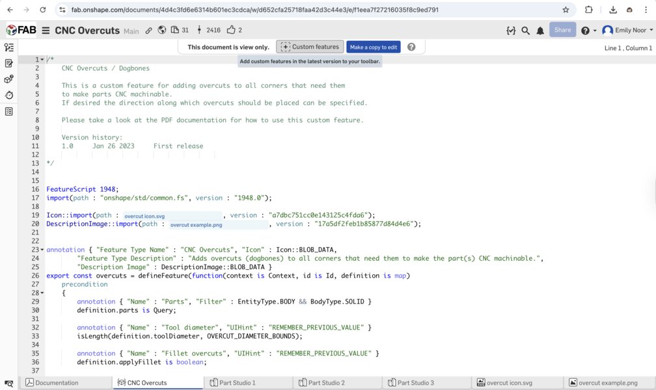Open help icon beside Make a copy
This screenshot has height=390, width=656.
(x=411, y=47)
